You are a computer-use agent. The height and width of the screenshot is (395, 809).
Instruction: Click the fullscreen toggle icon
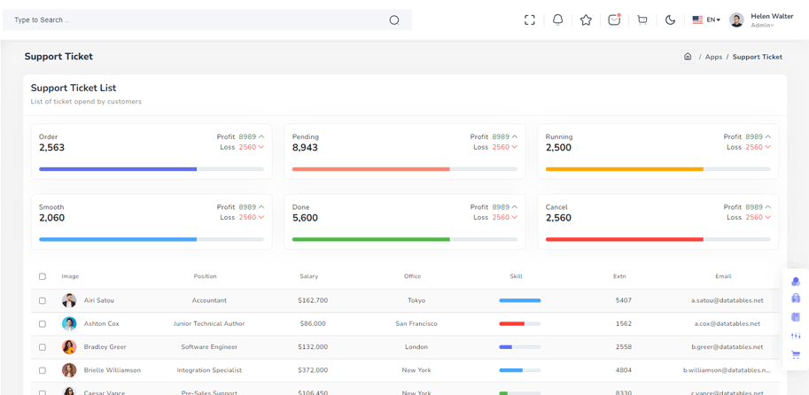pos(529,20)
